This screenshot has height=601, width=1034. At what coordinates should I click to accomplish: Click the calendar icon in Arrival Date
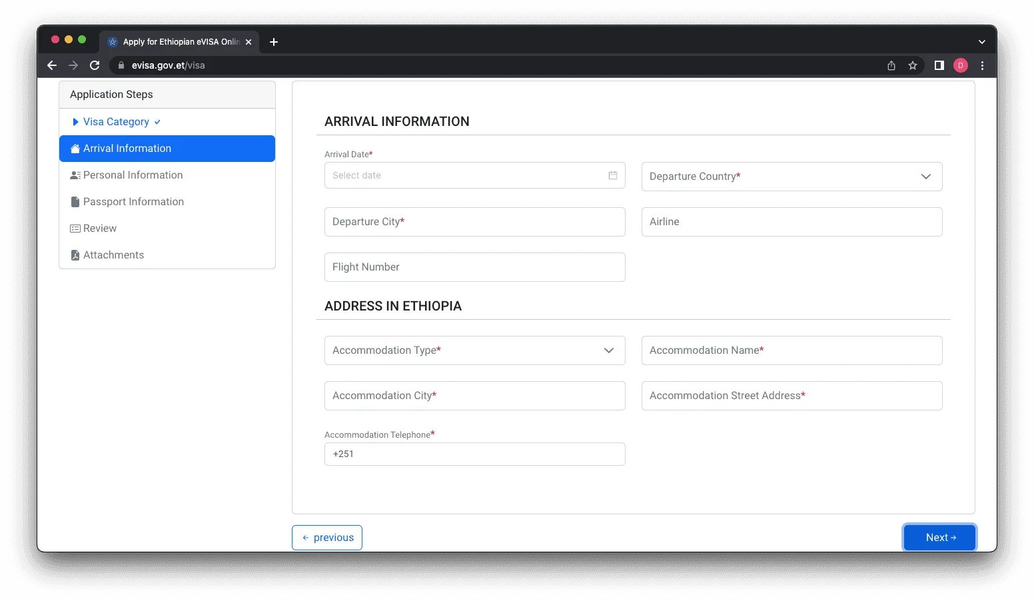(x=612, y=175)
